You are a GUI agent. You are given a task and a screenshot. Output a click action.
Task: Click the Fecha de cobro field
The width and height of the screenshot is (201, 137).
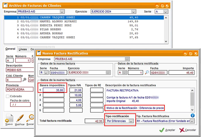[x=20, y=105]
